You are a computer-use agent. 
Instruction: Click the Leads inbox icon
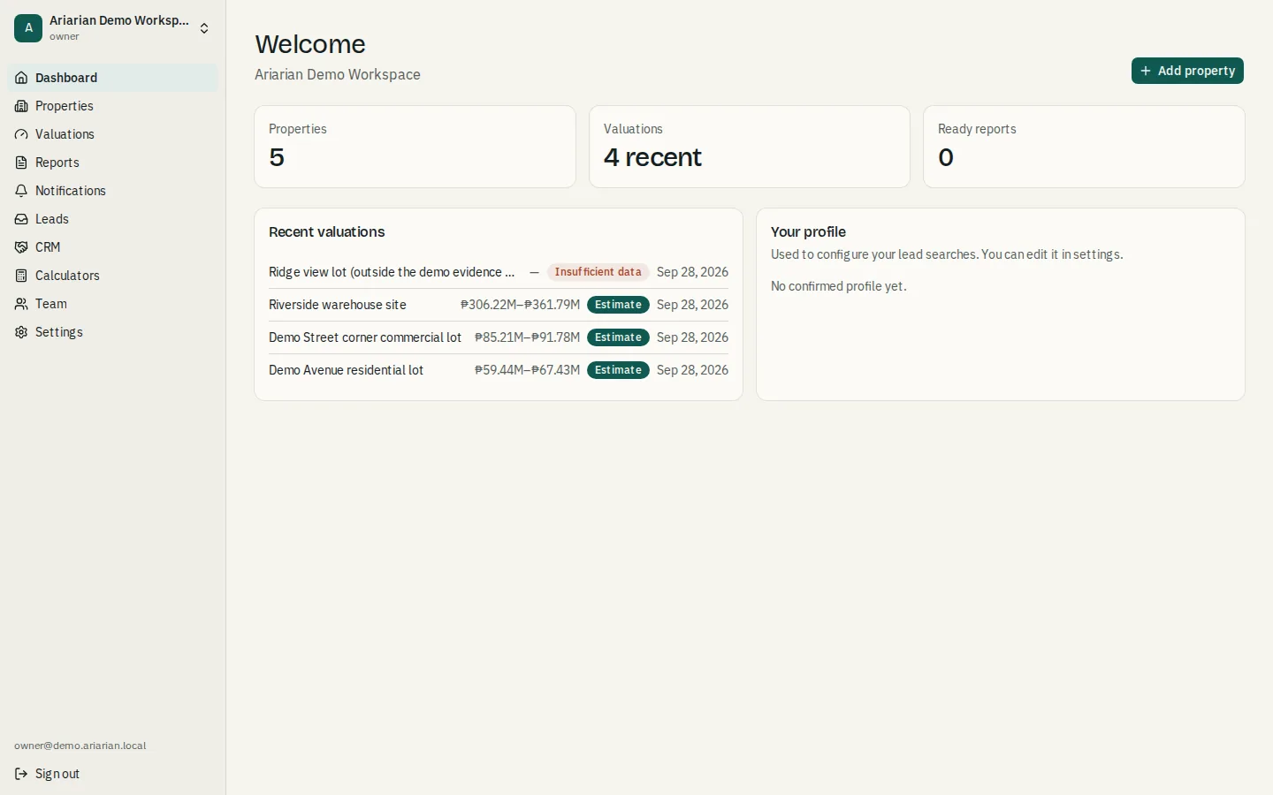click(x=21, y=219)
